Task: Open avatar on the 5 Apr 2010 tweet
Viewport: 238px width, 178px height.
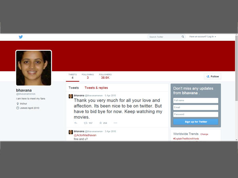Action: coord(71,96)
